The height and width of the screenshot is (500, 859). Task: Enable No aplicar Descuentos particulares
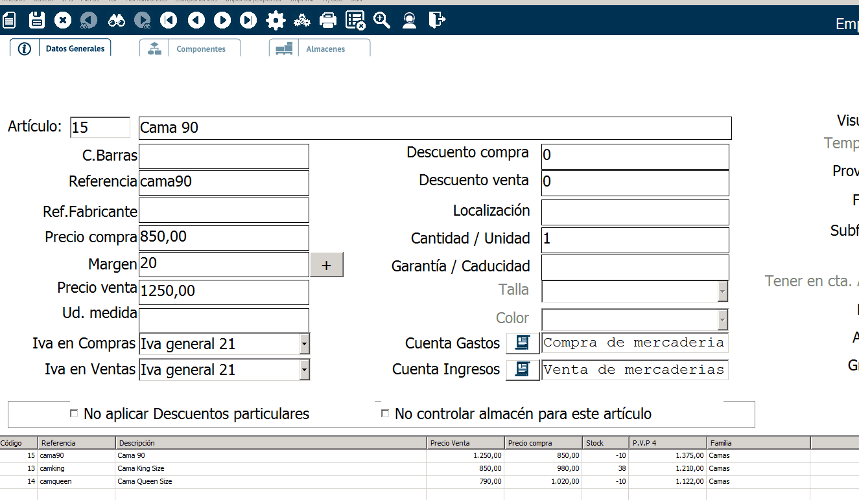74,413
